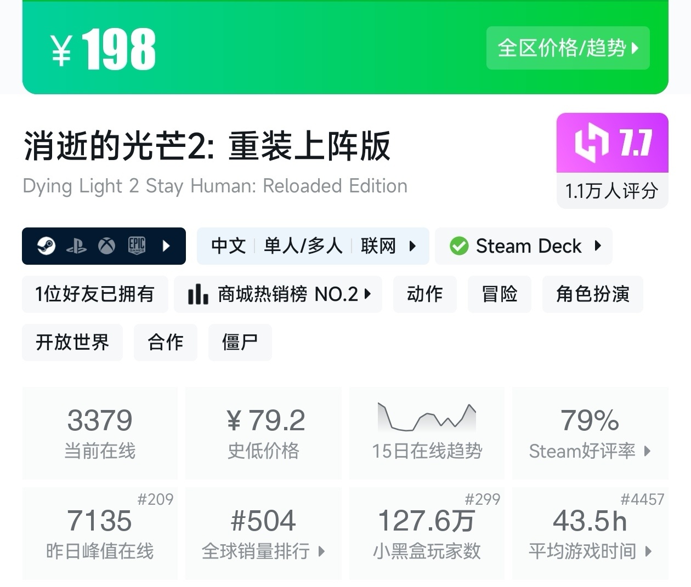Click the green Steam Deck verified checkmark

coord(459,246)
